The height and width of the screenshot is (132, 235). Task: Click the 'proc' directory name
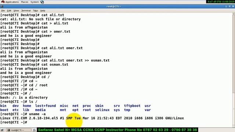pos(87,106)
